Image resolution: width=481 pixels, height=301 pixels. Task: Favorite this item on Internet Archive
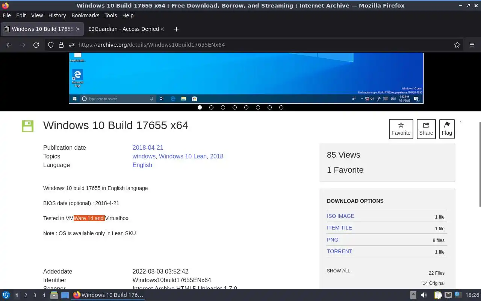[x=401, y=129]
